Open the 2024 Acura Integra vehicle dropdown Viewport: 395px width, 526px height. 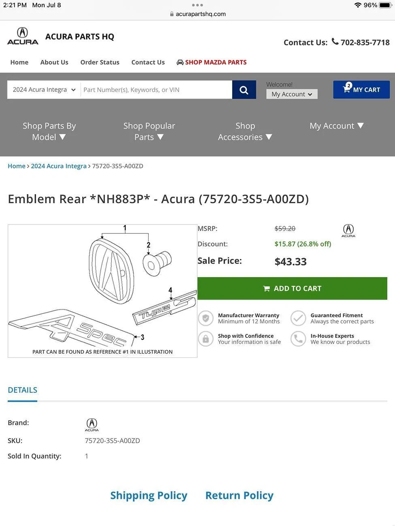tap(44, 90)
